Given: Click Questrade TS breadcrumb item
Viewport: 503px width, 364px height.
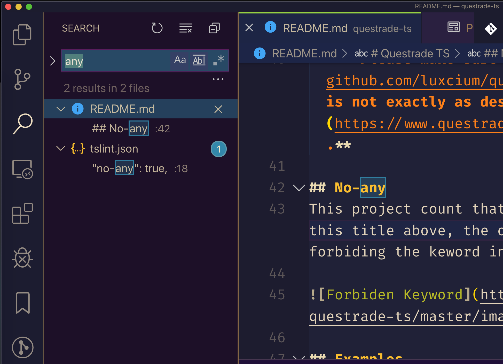Looking at the screenshot, I should click(410, 54).
